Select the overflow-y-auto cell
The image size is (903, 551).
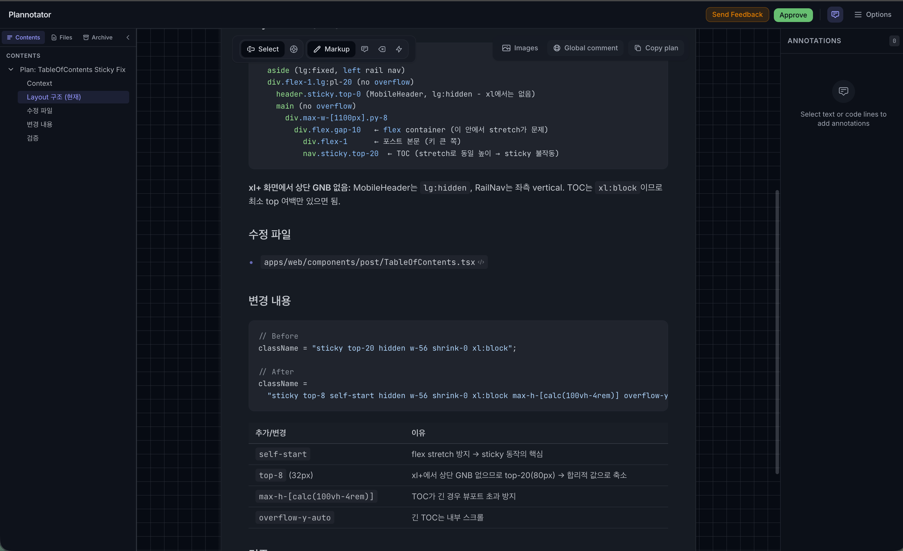tap(295, 518)
